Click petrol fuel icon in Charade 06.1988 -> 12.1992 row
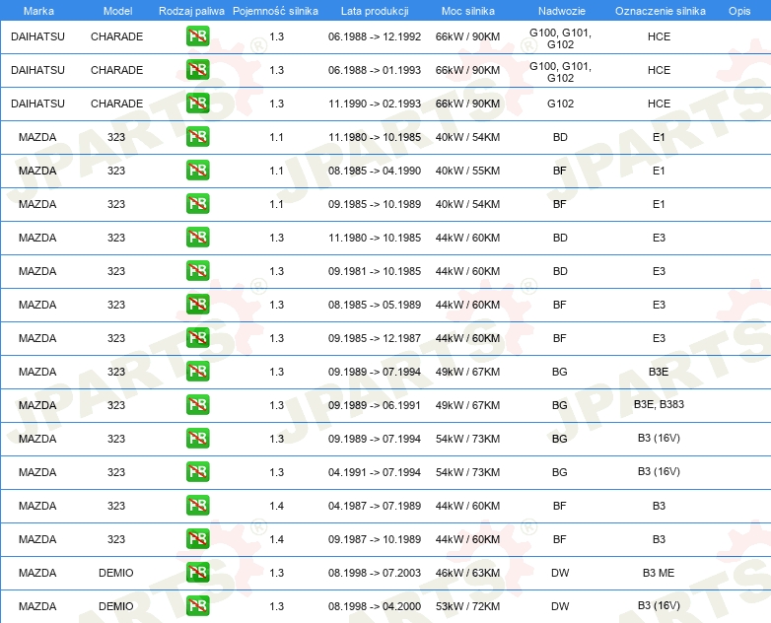Image resolution: width=771 pixels, height=623 pixels. [x=197, y=36]
